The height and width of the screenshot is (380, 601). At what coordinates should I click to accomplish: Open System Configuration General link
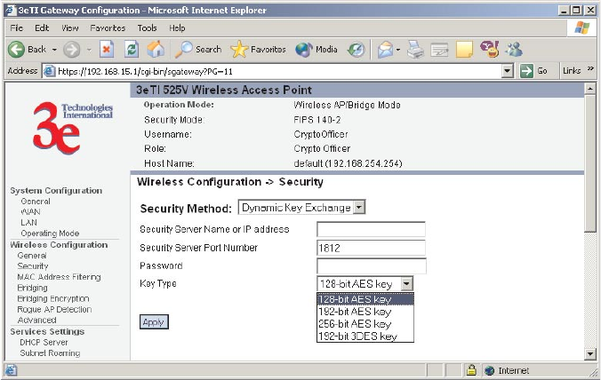click(x=36, y=202)
